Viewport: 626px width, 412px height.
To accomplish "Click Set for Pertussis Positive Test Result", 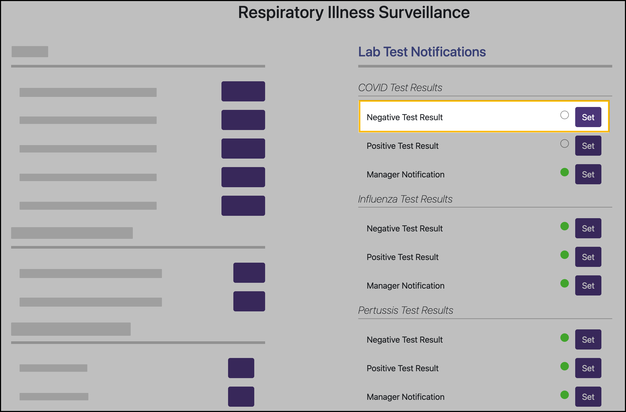I will tap(588, 368).
